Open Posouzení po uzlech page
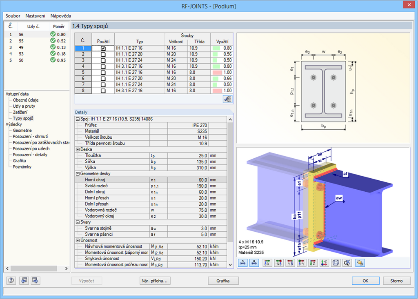Viewport: 418px width, 299px height. click(31, 148)
